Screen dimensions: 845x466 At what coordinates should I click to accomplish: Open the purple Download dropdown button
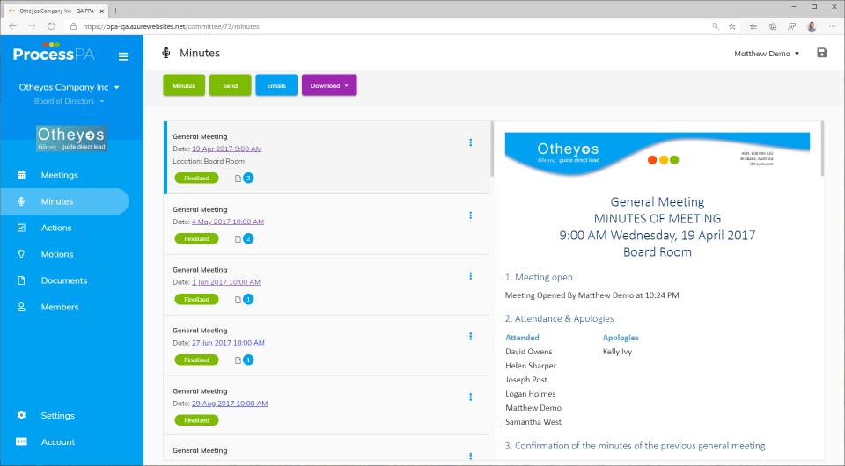coord(329,85)
